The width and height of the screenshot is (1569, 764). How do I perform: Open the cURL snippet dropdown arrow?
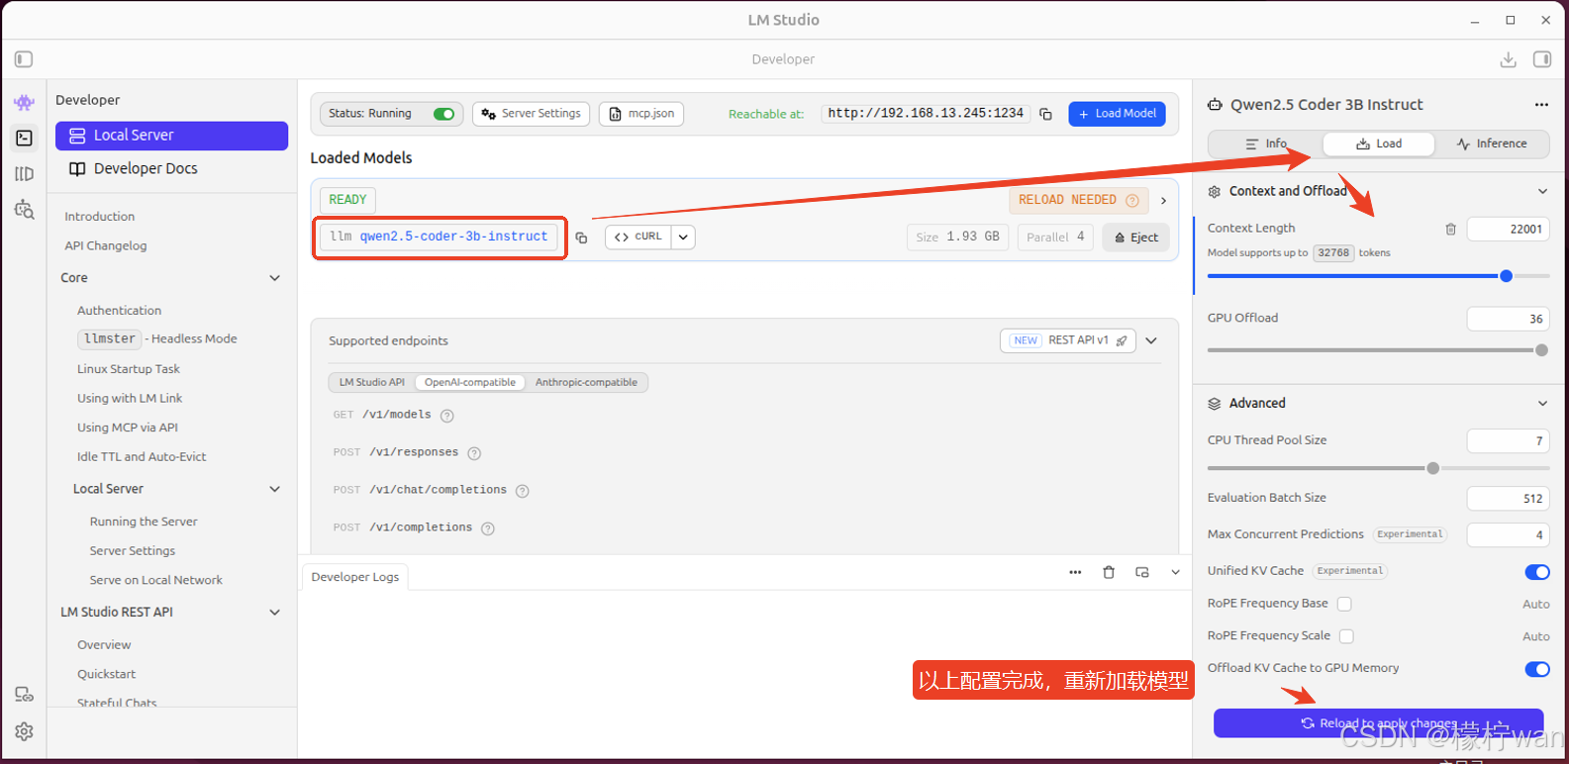[683, 238]
